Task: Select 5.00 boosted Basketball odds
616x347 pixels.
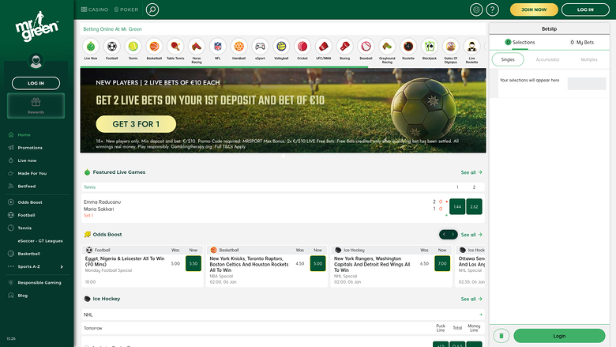Action: [317, 264]
